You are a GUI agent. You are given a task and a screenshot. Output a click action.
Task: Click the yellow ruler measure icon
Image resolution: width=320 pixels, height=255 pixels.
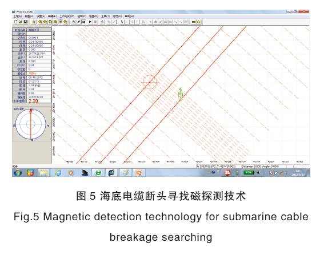point(194,22)
